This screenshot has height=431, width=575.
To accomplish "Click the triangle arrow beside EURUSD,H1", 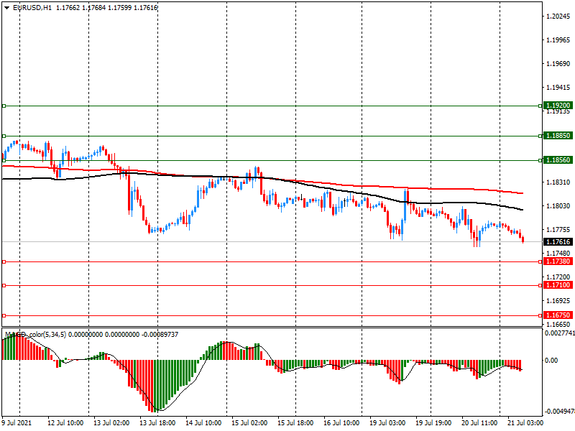I will click(x=6, y=7).
